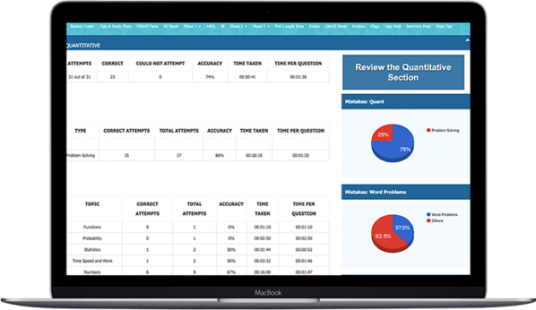Click the Problem Solving row label
Image resolution: width=536 pixels, height=310 pixels.
(80, 155)
